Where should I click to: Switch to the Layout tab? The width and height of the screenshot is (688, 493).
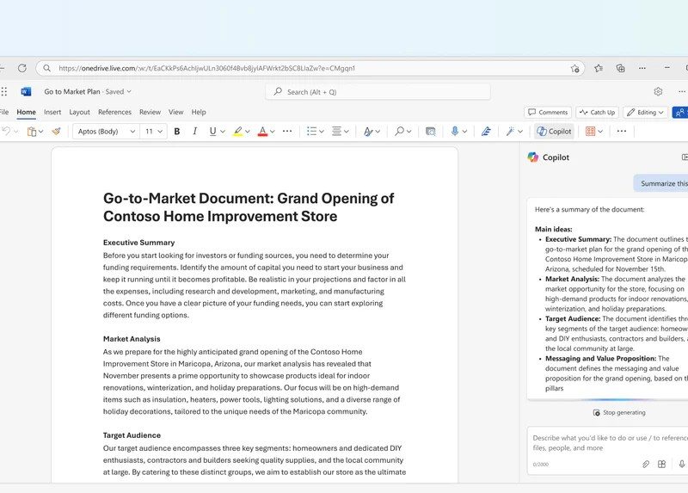click(x=79, y=112)
